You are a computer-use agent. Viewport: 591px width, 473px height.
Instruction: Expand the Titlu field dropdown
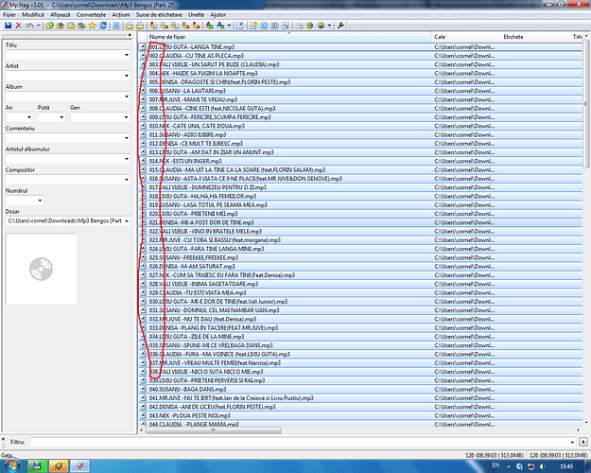pyautogui.click(x=127, y=55)
